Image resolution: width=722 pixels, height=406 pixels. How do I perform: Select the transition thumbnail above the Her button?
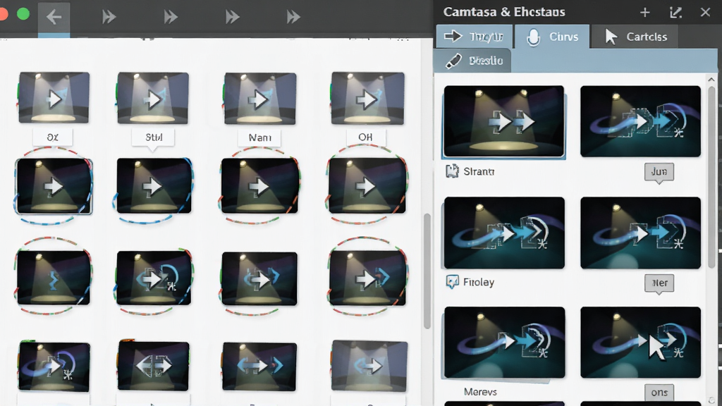(x=640, y=233)
